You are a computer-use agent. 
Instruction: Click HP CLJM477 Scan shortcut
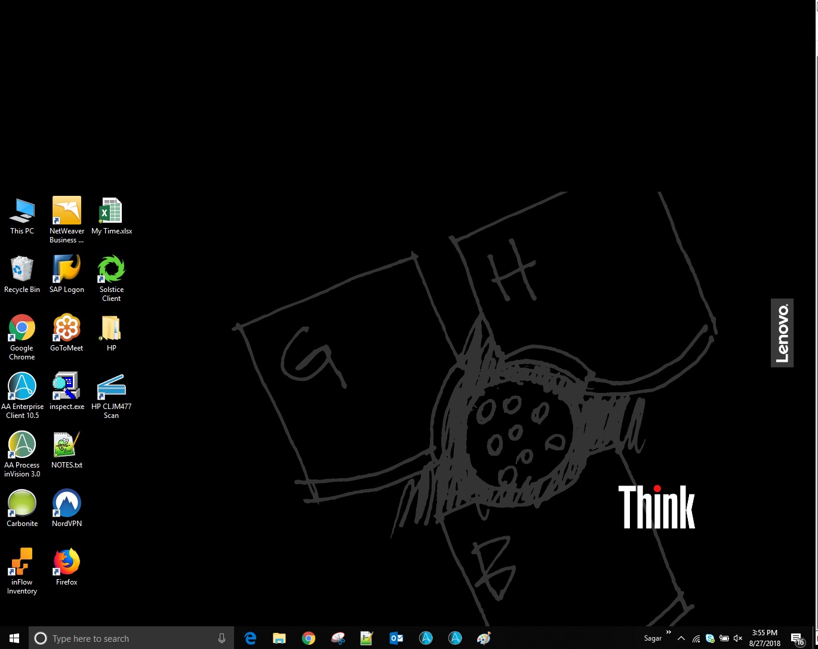[112, 396]
